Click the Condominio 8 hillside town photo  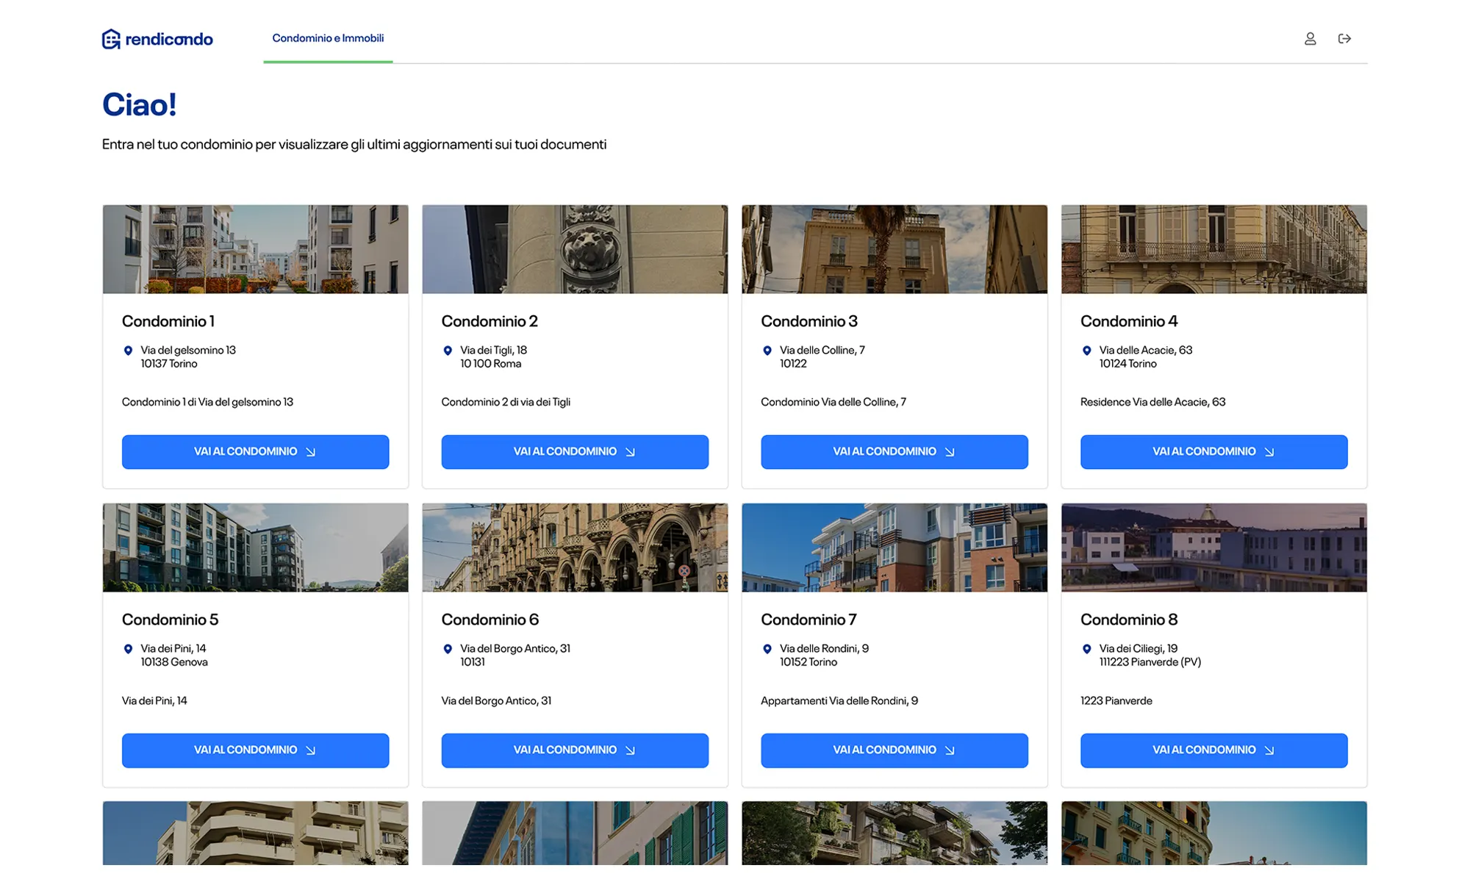1213,548
